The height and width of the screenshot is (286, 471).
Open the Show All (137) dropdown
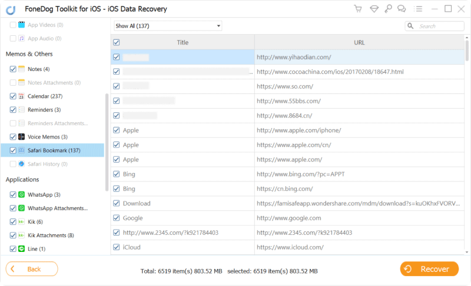pos(168,26)
